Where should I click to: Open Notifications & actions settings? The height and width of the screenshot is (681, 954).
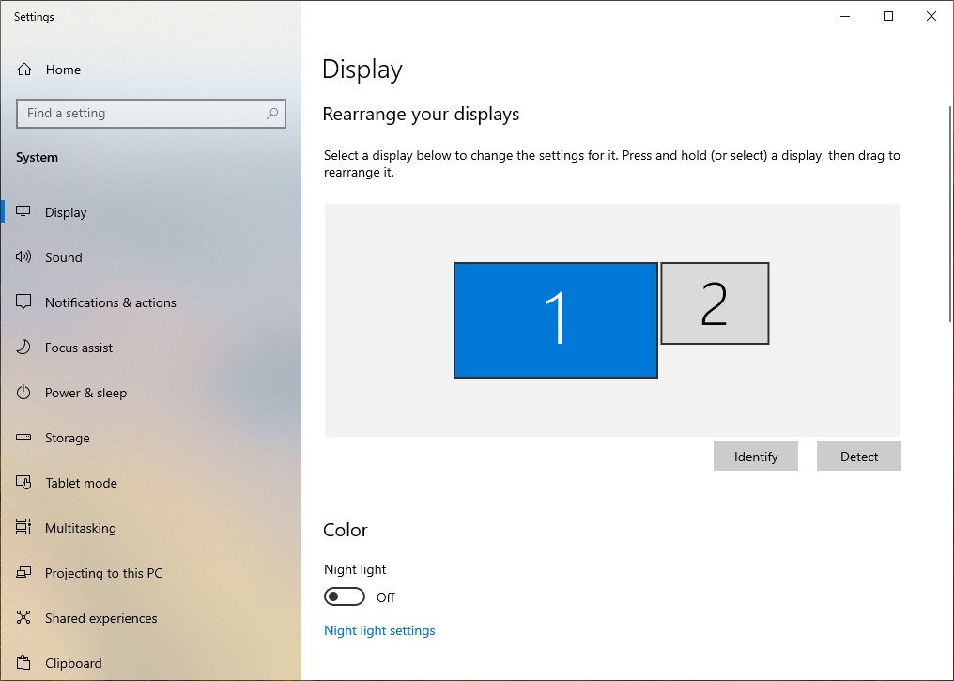coord(151,302)
